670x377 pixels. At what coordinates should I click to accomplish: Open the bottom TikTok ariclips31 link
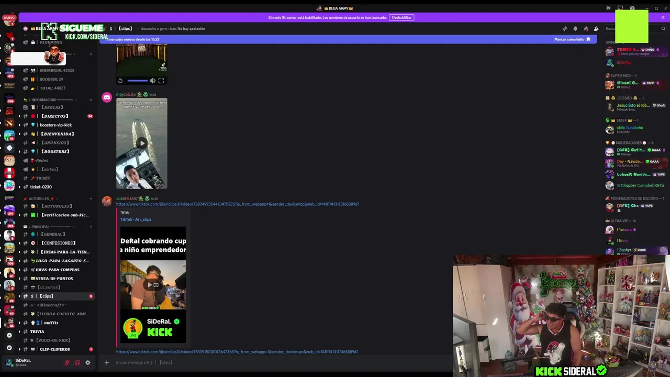pyautogui.click(x=237, y=352)
